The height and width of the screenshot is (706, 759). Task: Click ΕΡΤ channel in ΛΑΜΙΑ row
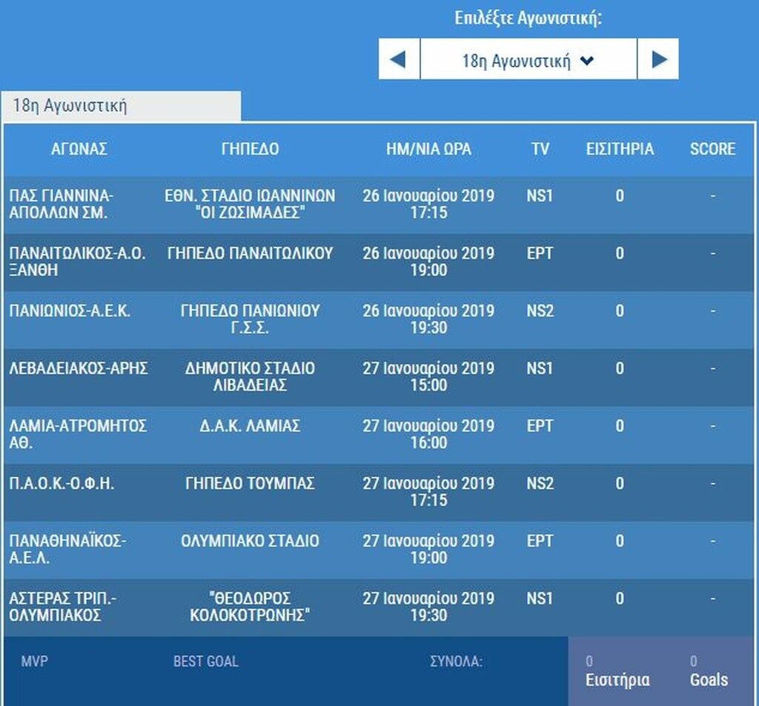pos(540,426)
